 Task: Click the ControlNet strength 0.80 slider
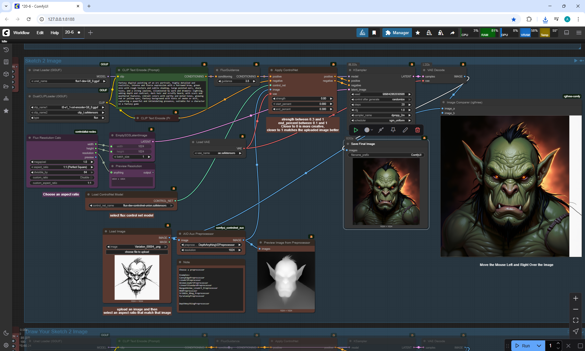pyautogui.click(x=302, y=98)
